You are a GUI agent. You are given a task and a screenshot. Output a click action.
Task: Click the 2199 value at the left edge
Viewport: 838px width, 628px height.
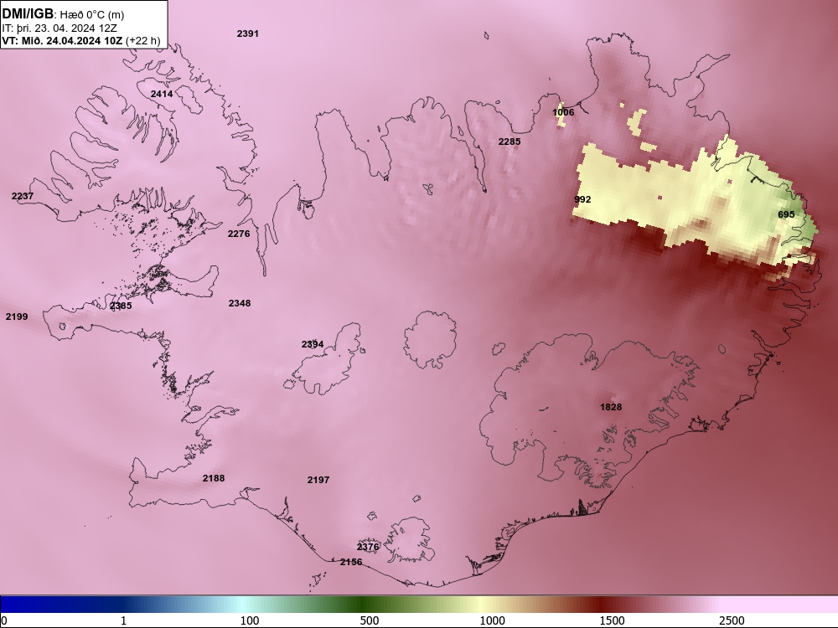point(17,317)
